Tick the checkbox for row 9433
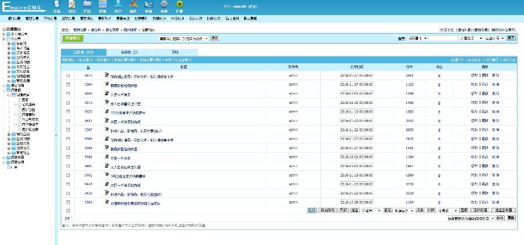This screenshot has height=245, width=524. 68,193
